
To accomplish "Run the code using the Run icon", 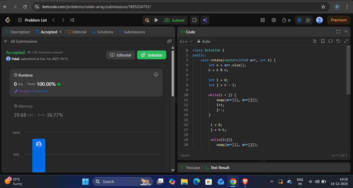I will point(156,20).
